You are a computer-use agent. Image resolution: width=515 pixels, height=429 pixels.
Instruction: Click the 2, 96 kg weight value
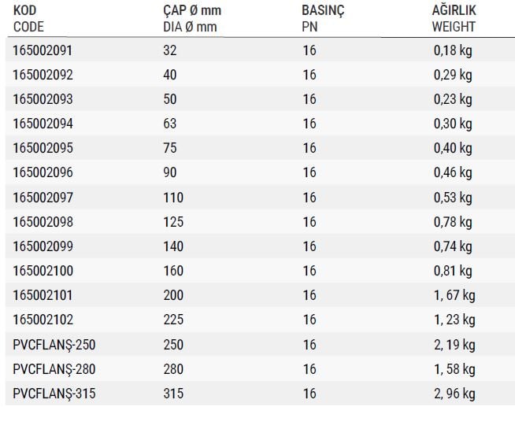454,394
